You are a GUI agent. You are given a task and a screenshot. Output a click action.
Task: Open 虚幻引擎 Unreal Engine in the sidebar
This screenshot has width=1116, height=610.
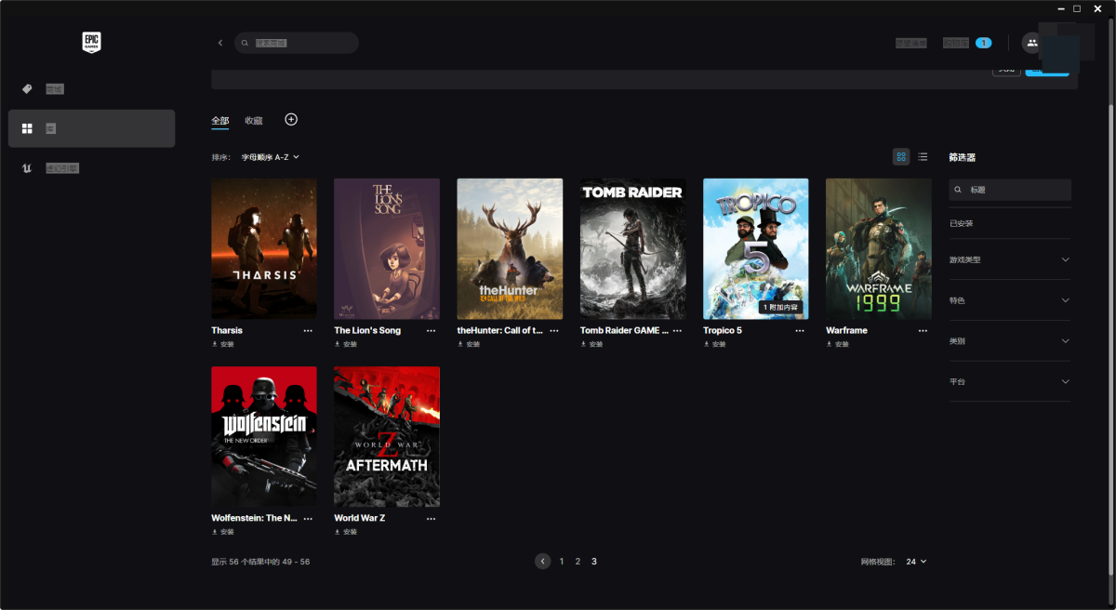click(91, 168)
